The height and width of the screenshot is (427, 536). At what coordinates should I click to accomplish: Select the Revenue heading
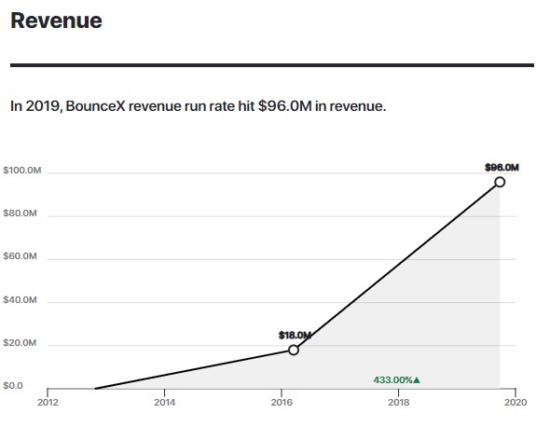point(57,21)
